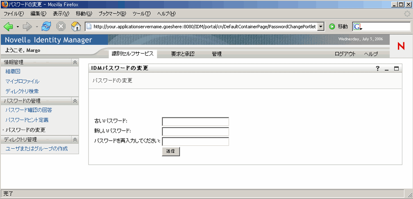413x199 pixels.
Task: Go to the Home page icon
Action: coord(76,26)
